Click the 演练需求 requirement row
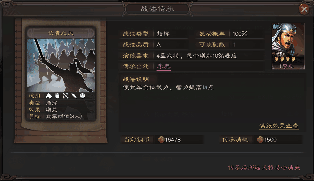This screenshot has height=181, width=314. [x=192, y=55]
